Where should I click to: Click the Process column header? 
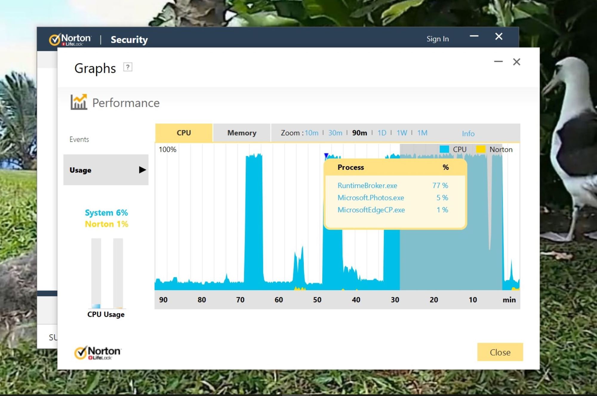(x=351, y=167)
